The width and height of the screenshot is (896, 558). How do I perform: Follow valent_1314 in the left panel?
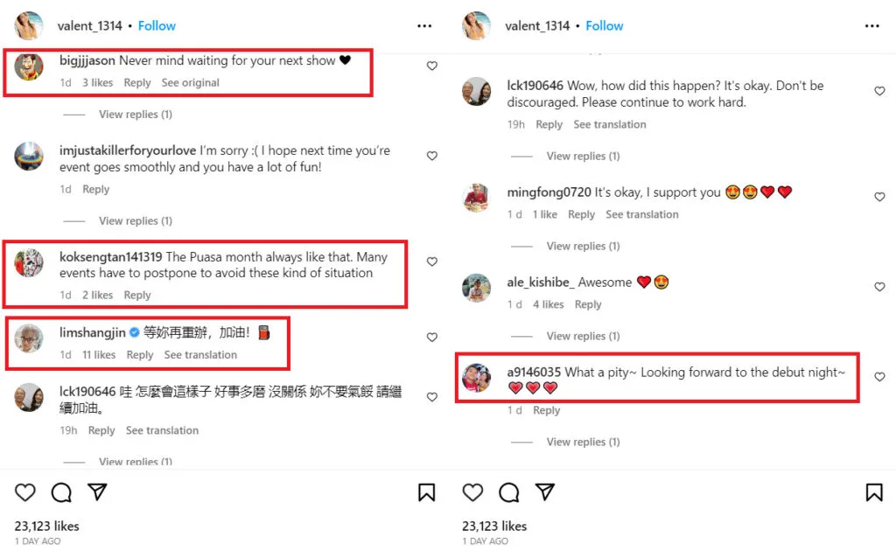tap(157, 26)
